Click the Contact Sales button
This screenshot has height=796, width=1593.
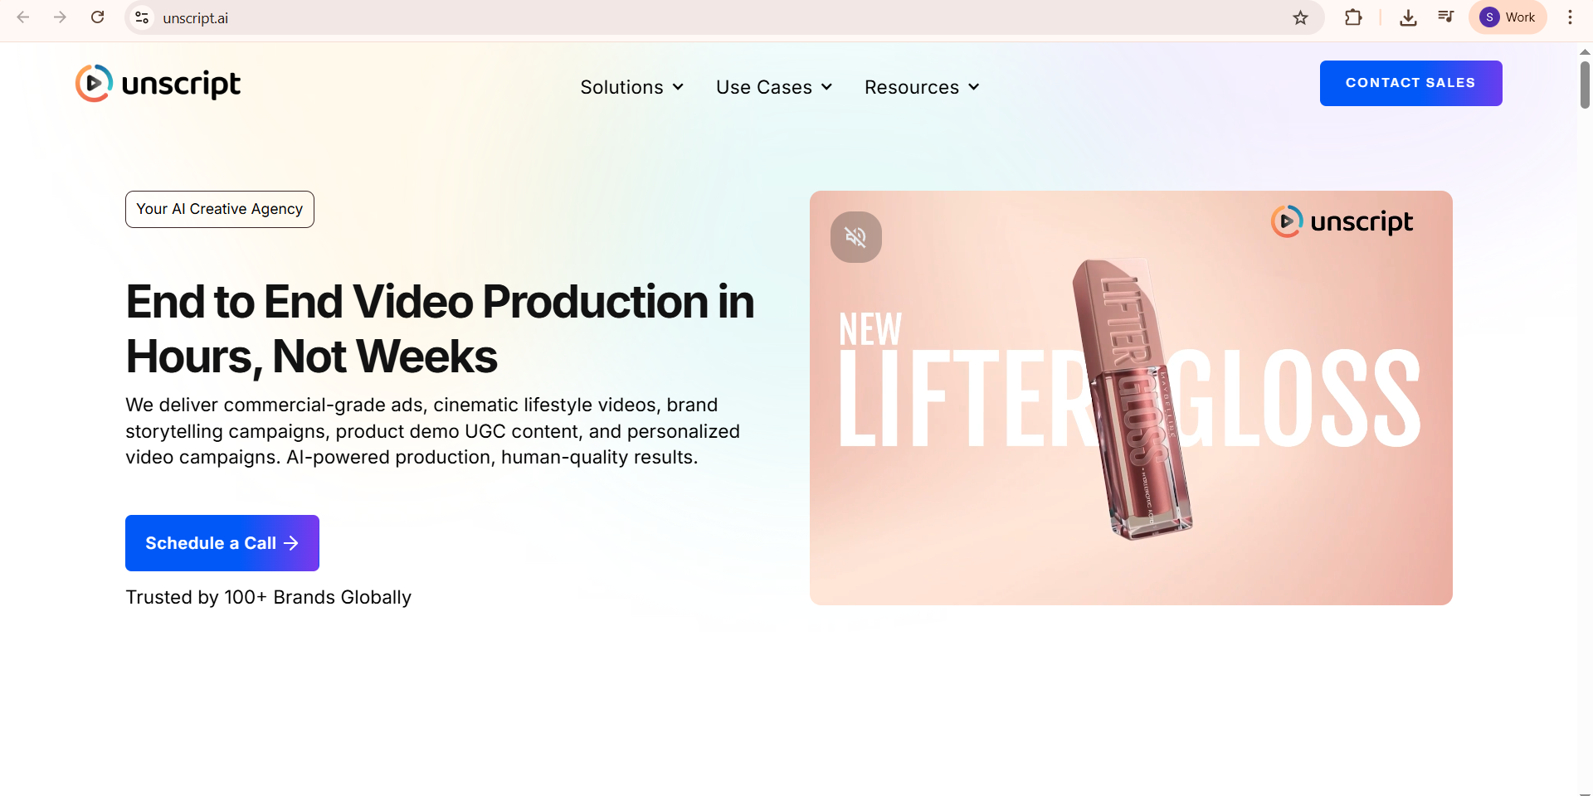point(1410,83)
